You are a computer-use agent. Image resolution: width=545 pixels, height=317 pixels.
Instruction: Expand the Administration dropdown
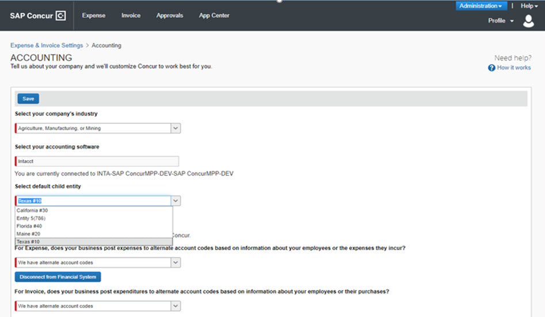click(x=481, y=6)
